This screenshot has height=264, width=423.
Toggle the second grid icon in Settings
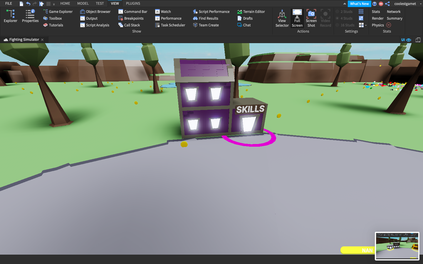(x=361, y=18)
